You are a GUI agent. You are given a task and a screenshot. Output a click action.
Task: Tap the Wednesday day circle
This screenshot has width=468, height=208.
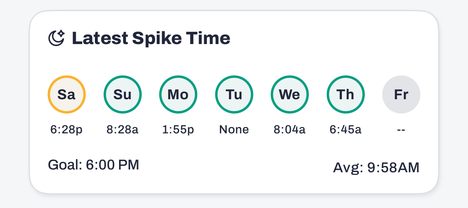click(290, 94)
